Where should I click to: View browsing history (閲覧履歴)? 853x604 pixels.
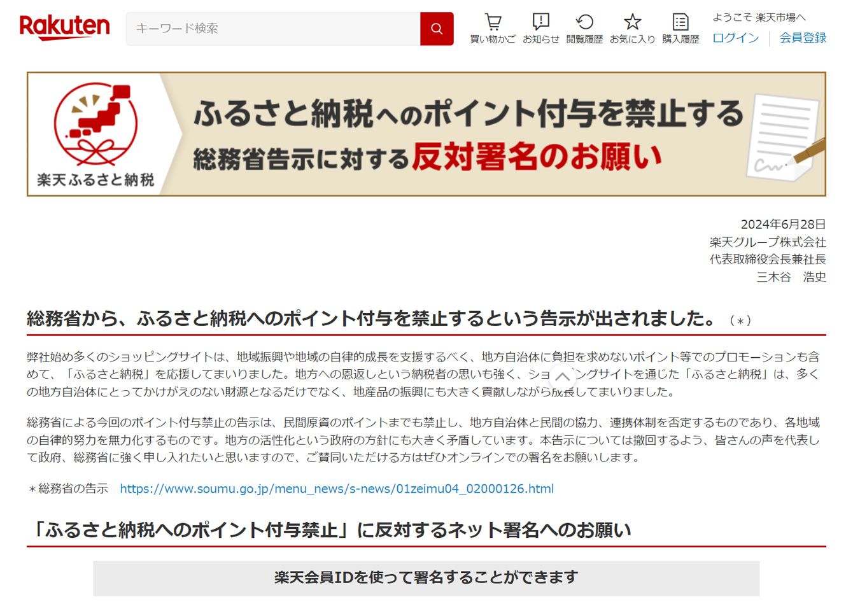tap(584, 29)
